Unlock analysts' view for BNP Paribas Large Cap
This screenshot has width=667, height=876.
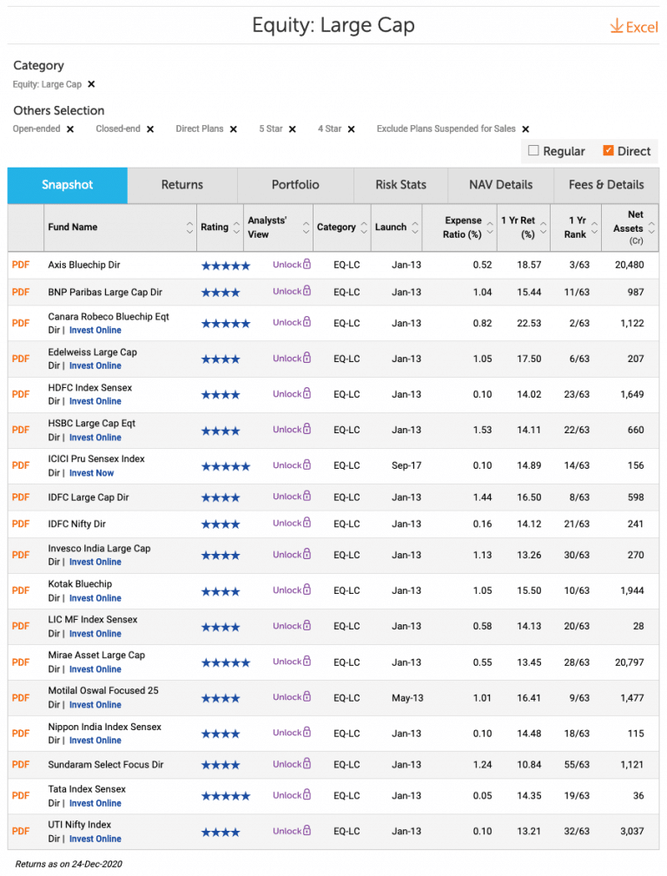[292, 291]
